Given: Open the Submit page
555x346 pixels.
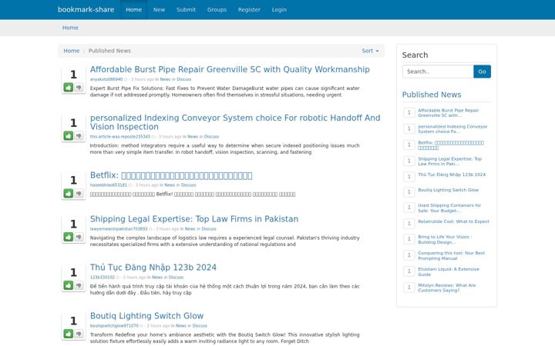Looking at the screenshot, I should 186,9.
